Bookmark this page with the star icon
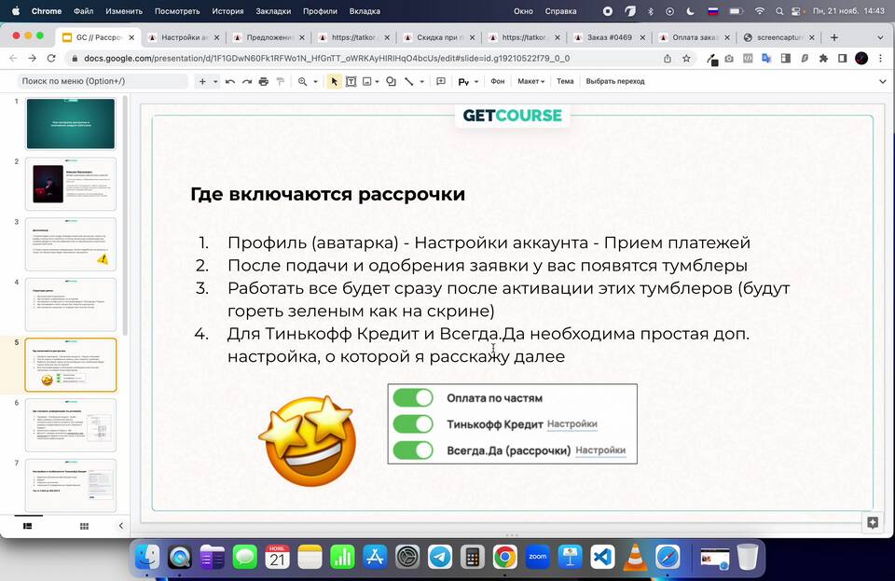 tap(686, 58)
